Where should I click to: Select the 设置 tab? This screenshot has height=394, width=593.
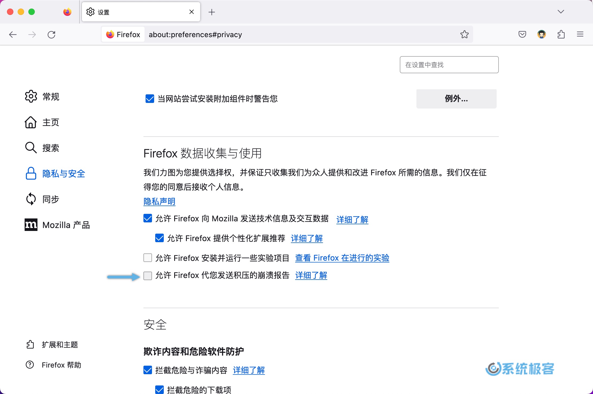tap(141, 12)
